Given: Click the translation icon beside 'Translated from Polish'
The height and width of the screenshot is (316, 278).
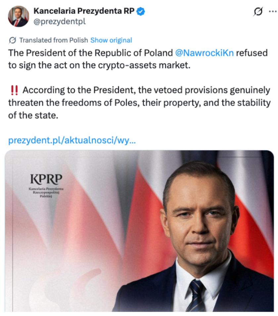Looking at the screenshot, I should [x=13, y=40].
